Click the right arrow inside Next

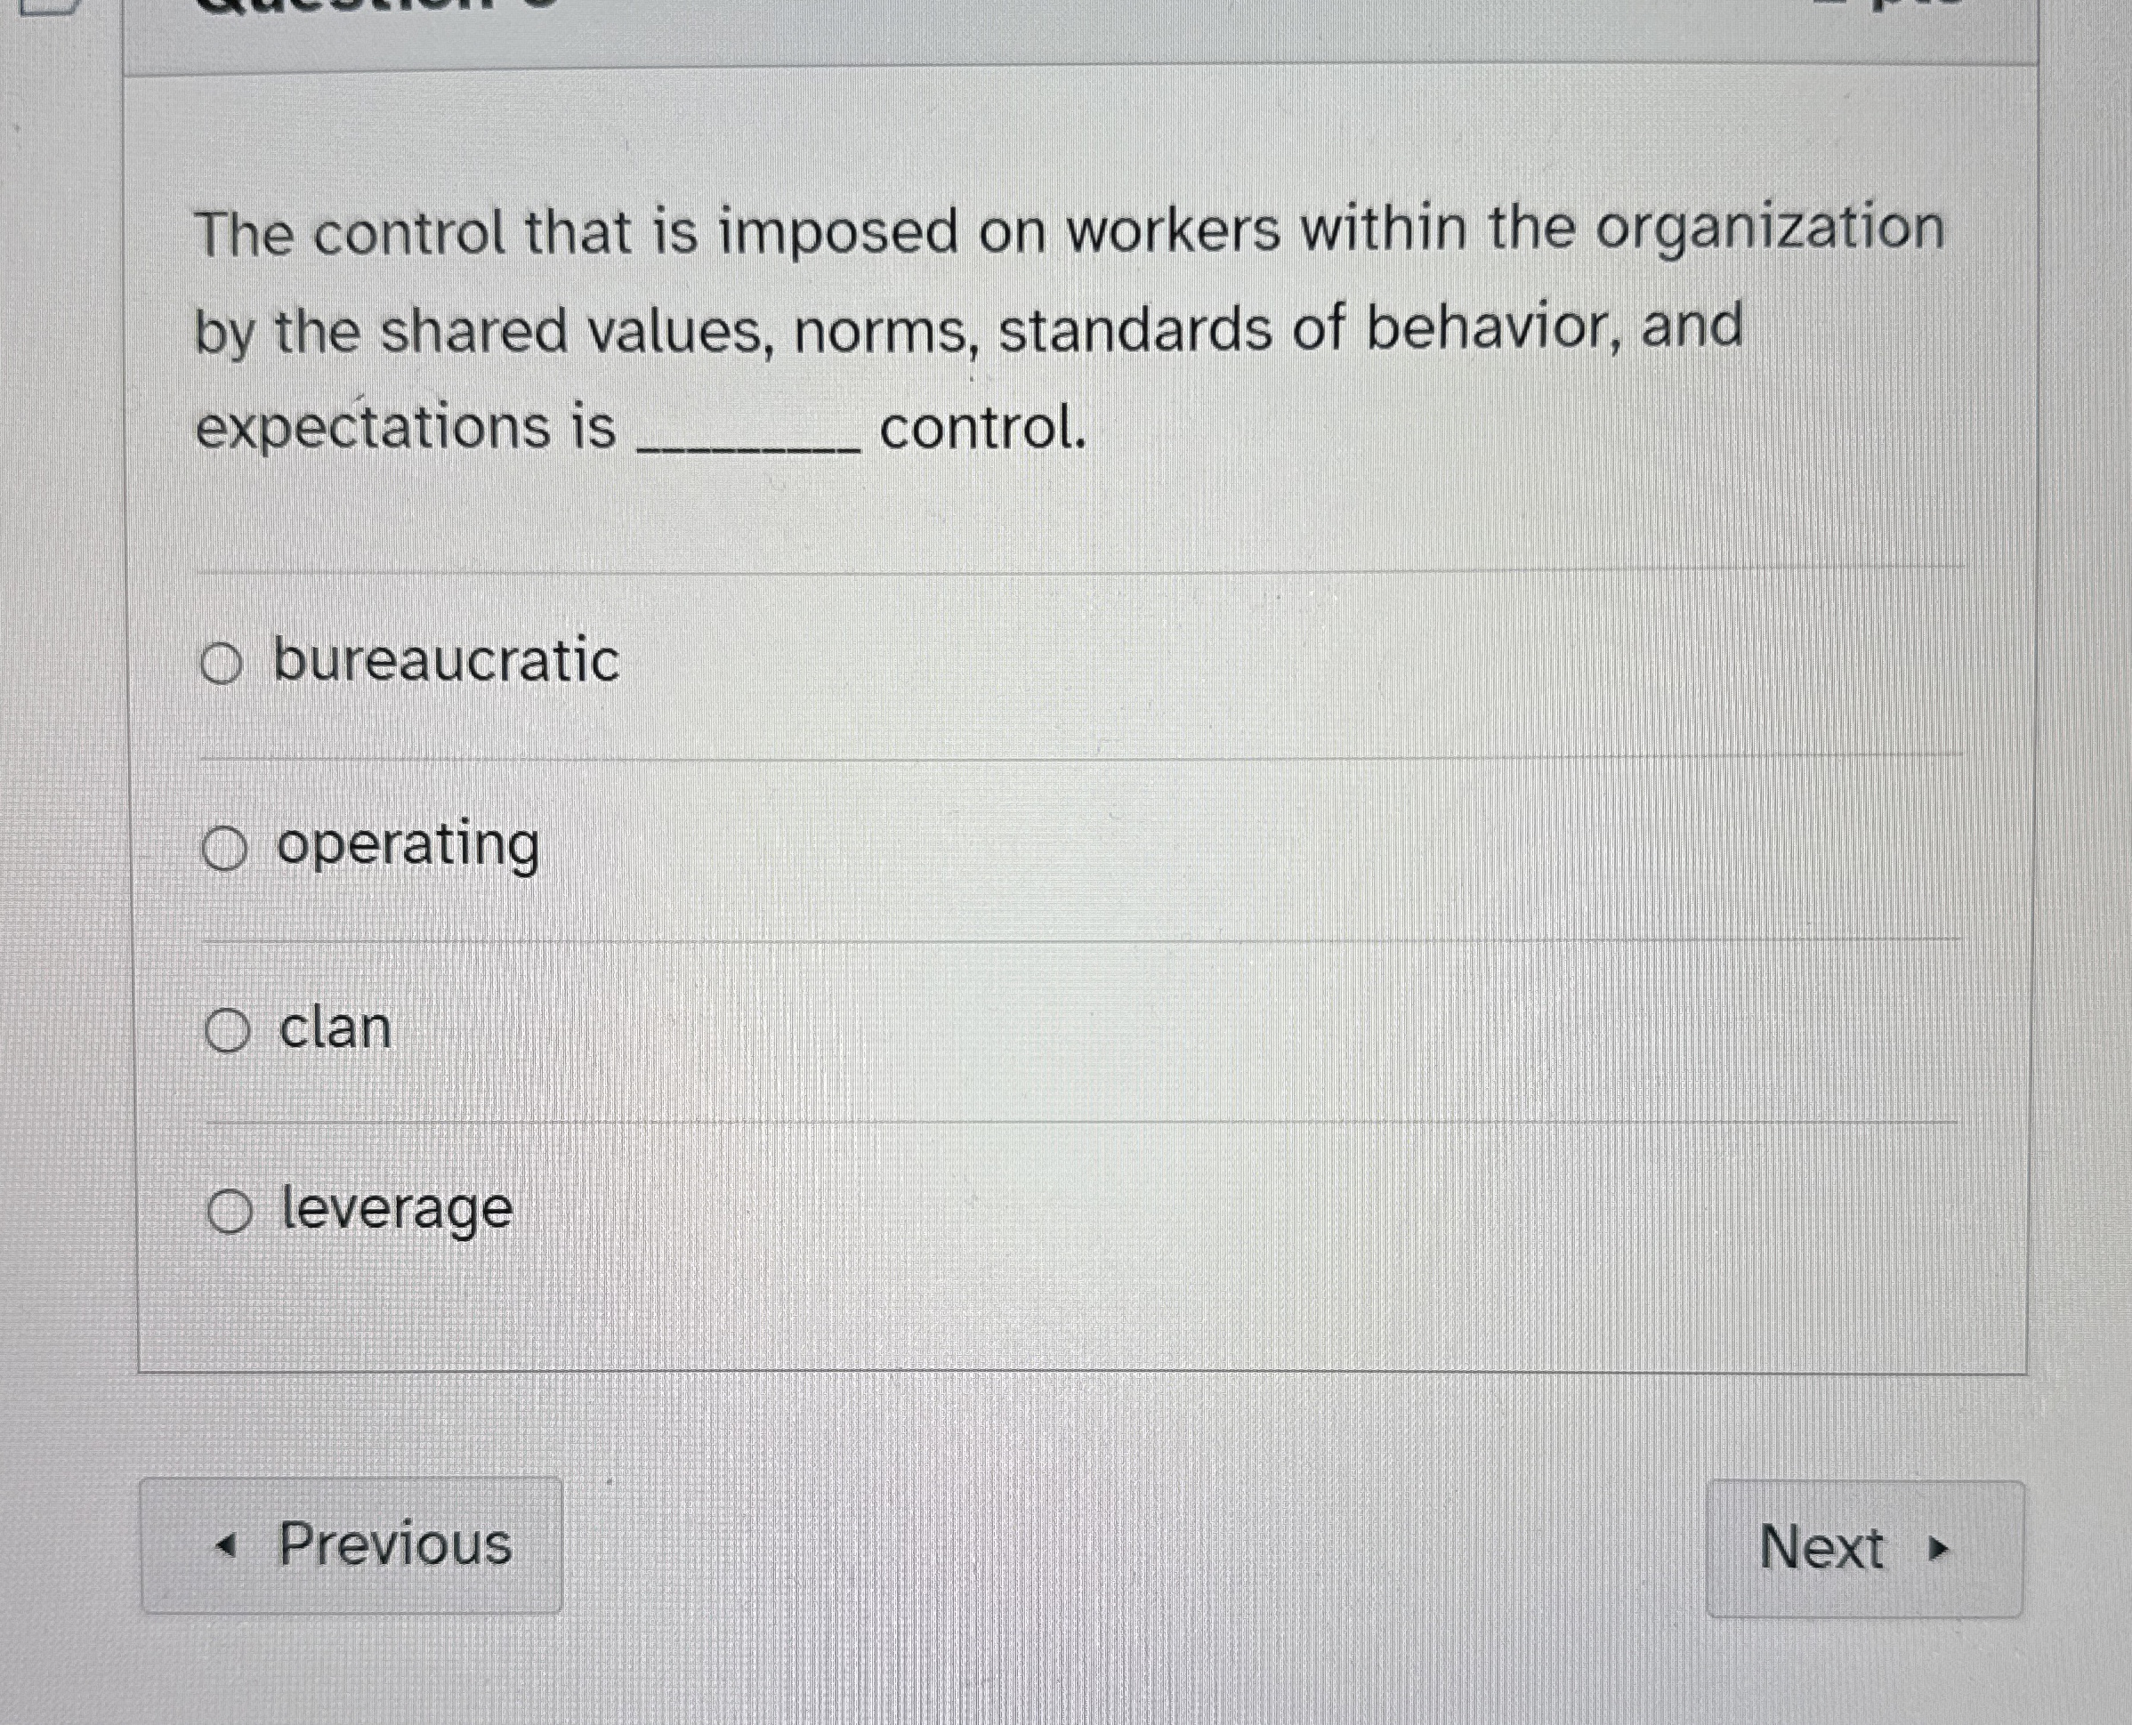(1939, 1549)
